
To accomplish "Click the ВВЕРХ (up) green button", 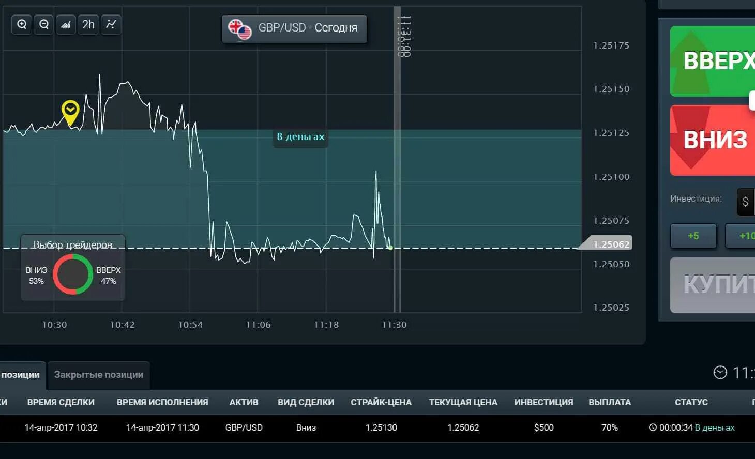I will tap(713, 61).
